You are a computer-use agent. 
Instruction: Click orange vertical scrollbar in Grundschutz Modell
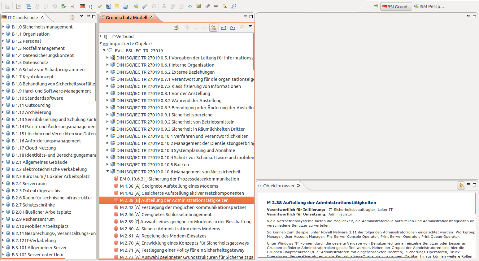coord(253,51)
